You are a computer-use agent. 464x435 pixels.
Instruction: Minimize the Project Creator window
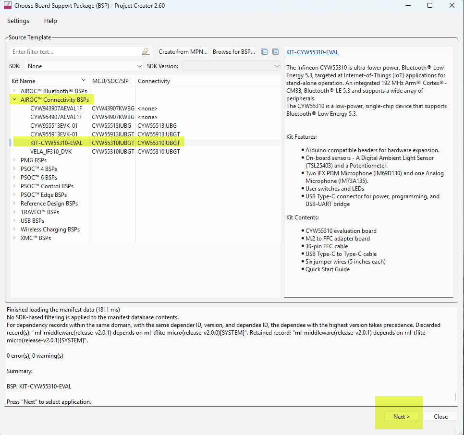click(408, 5)
